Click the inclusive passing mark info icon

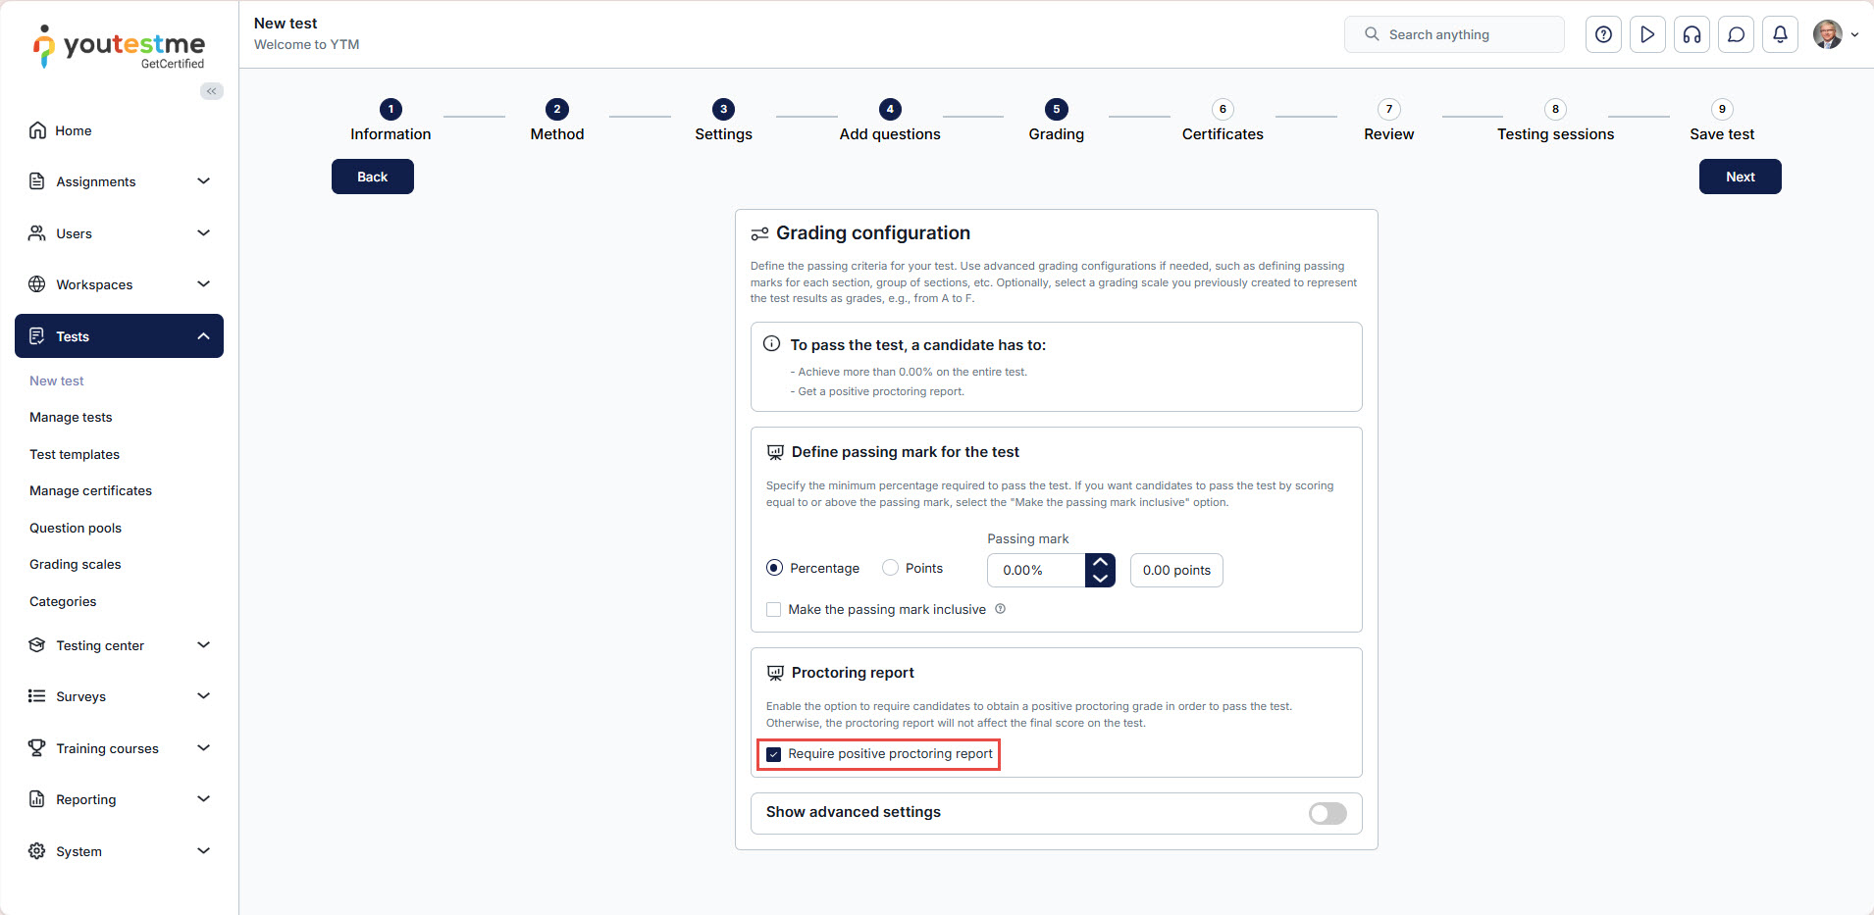1000,609
